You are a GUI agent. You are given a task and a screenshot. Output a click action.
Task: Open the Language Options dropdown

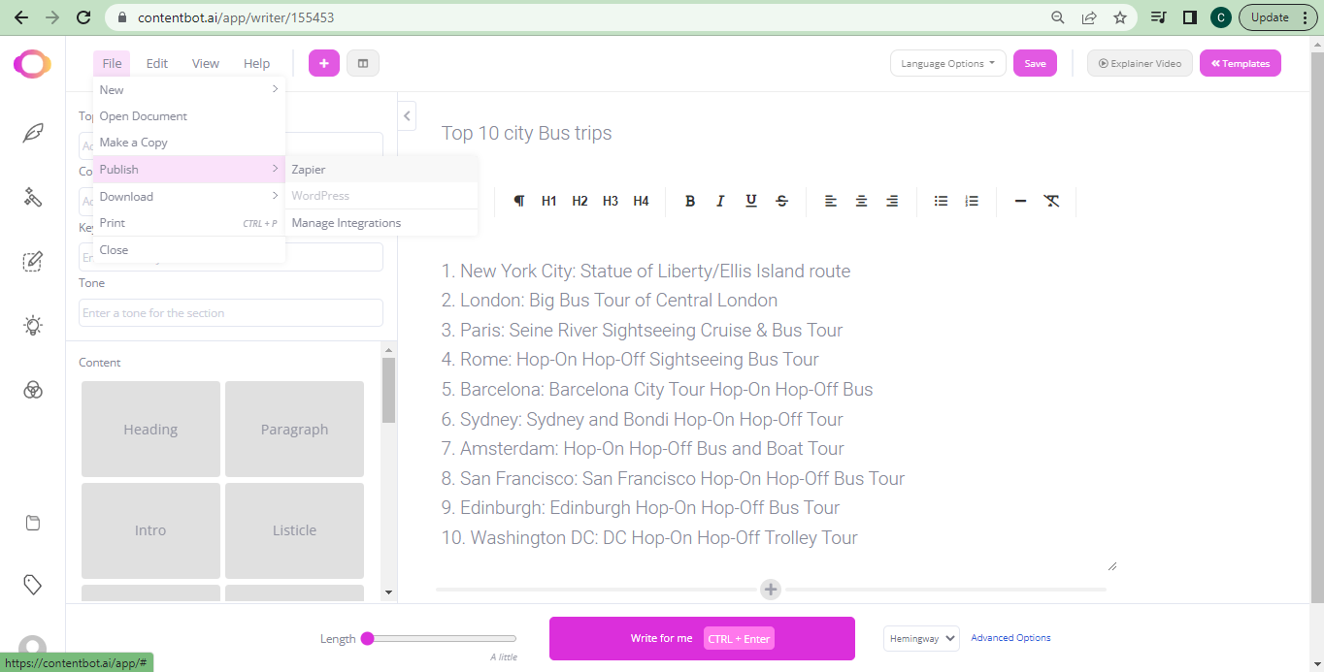tap(947, 62)
